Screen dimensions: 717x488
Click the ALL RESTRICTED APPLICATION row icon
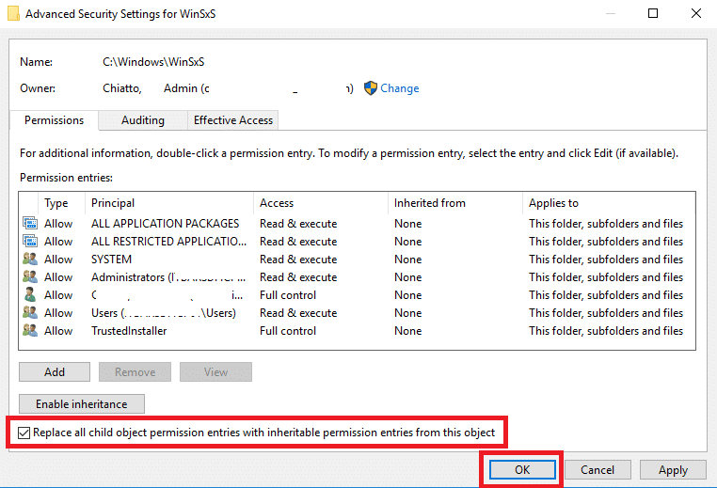(30, 242)
